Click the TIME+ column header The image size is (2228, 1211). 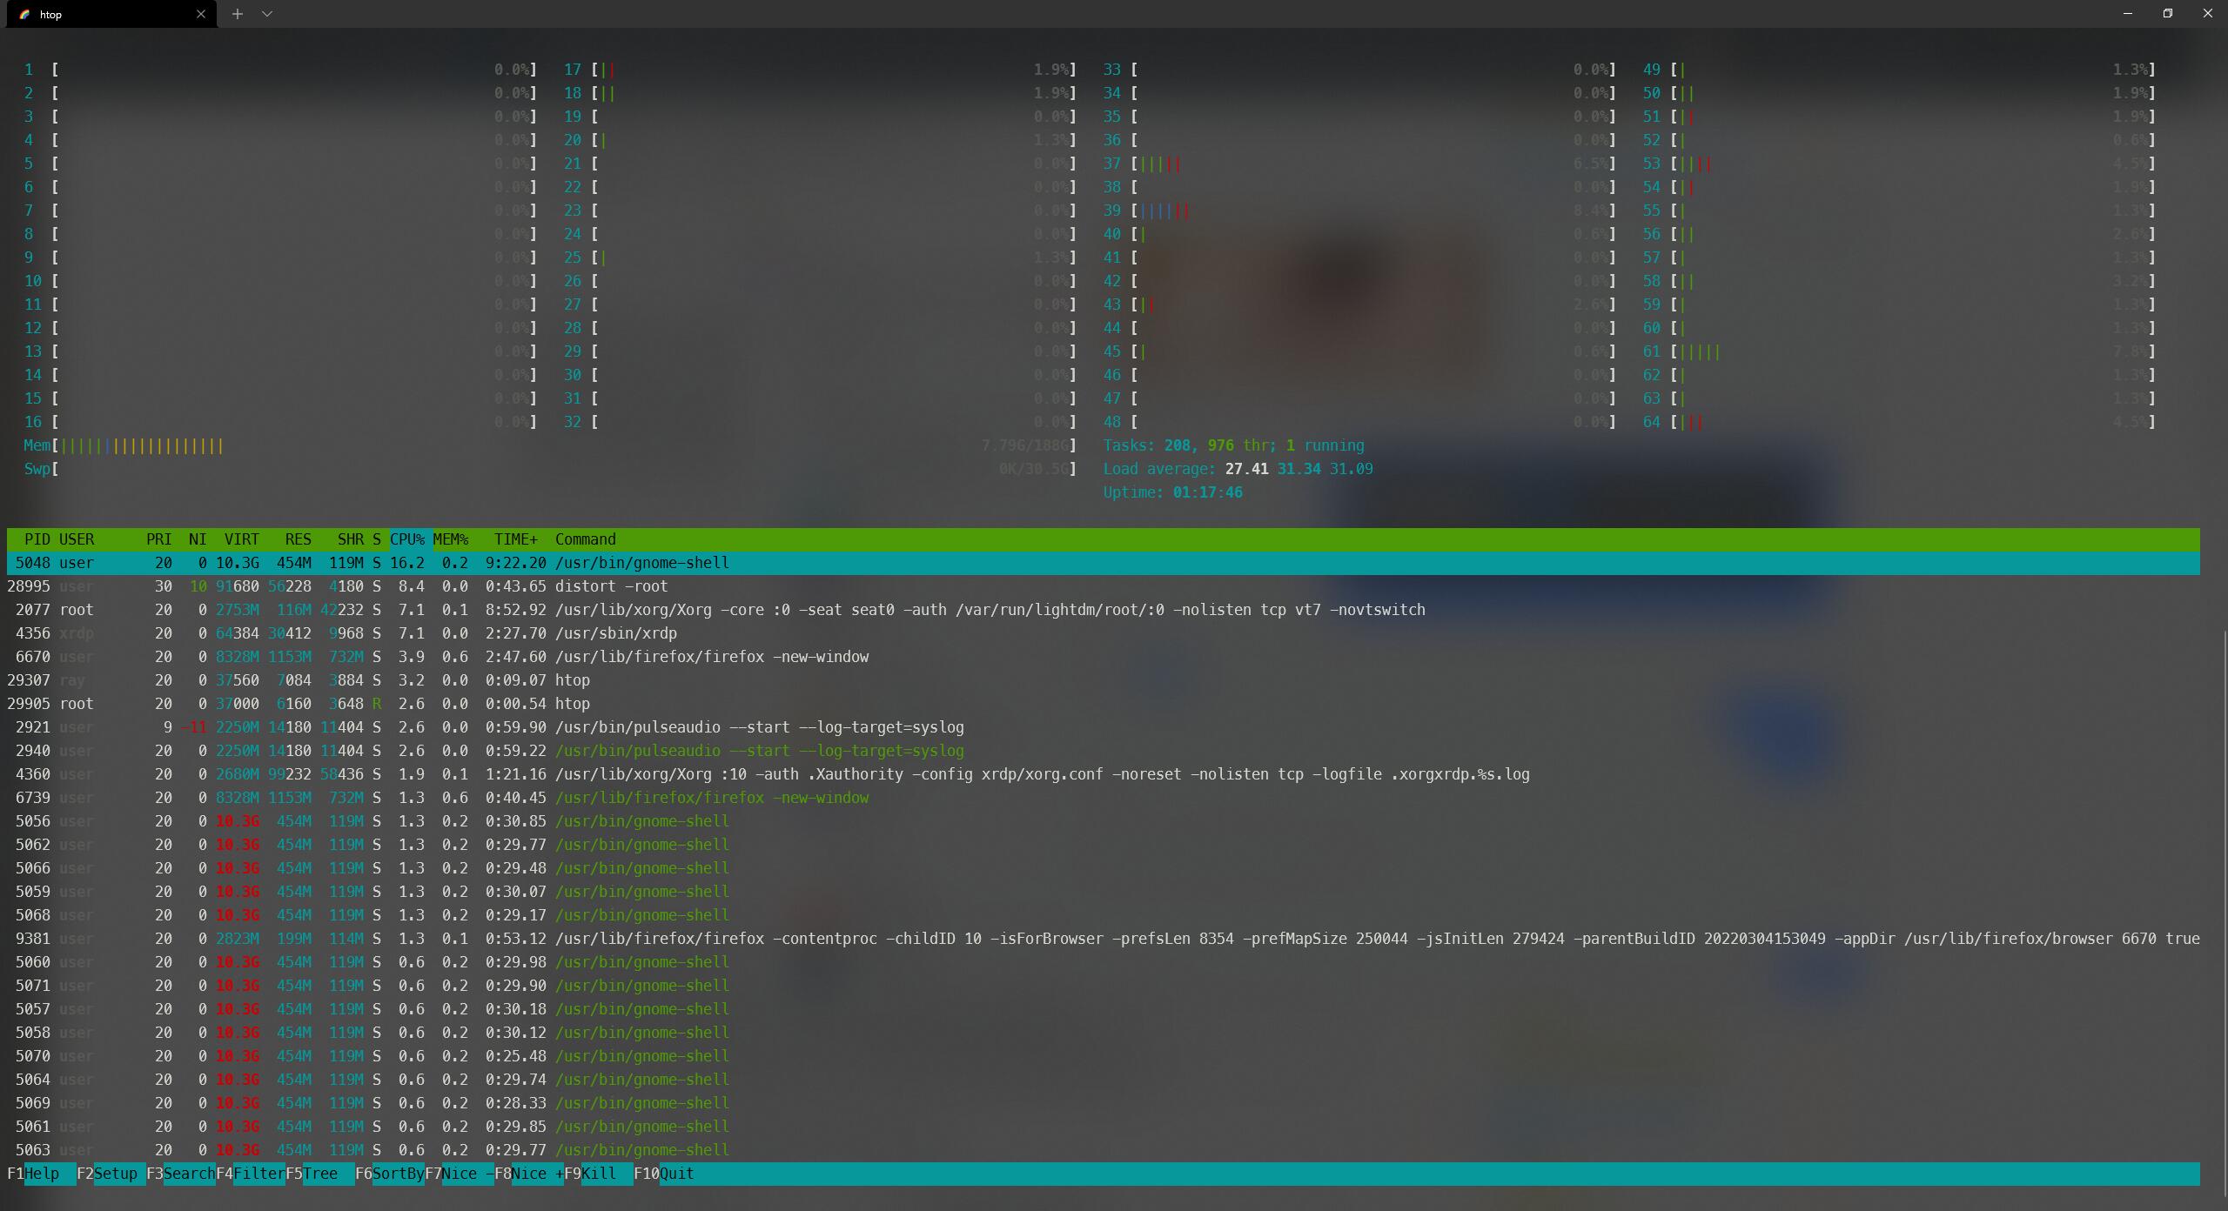(515, 539)
